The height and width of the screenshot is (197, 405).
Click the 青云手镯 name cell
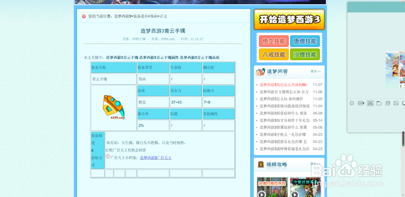(x=114, y=79)
